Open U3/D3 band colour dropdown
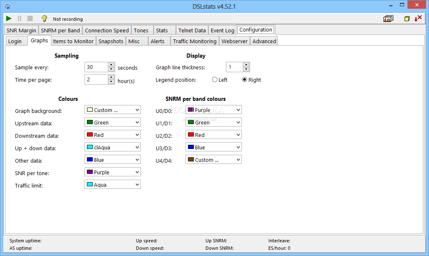The image size is (429, 256). pos(213,147)
